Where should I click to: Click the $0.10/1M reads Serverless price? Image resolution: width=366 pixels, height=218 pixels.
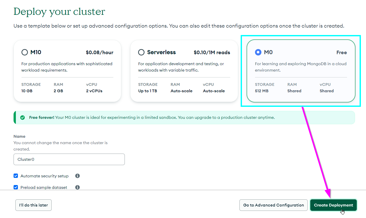(212, 52)
